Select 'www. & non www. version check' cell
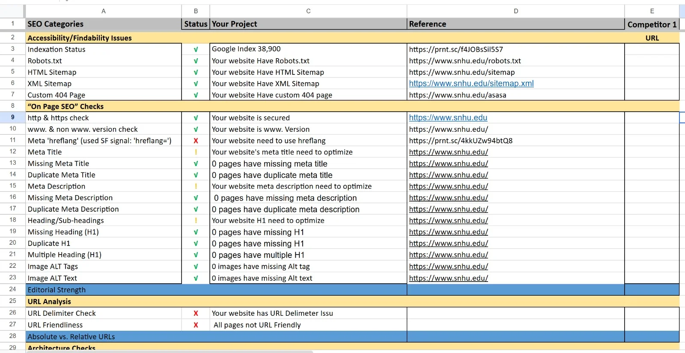Viewport: 685px width, 353px height. pyautogui.click(x=103, y=129)
